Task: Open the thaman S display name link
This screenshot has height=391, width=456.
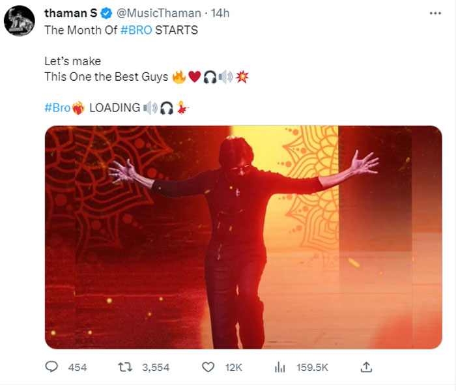Action: (x=70, y=14)
